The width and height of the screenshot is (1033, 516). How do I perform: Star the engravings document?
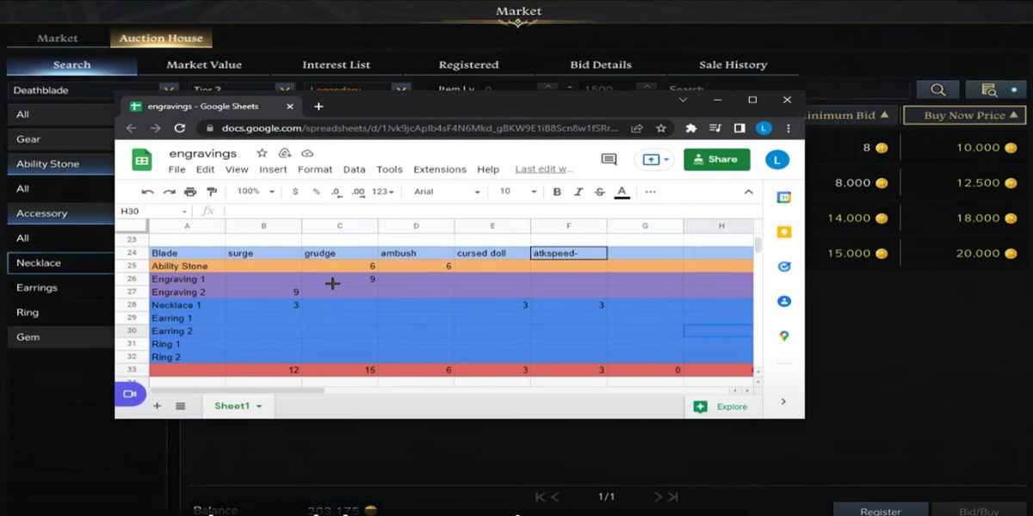point(263,153)
